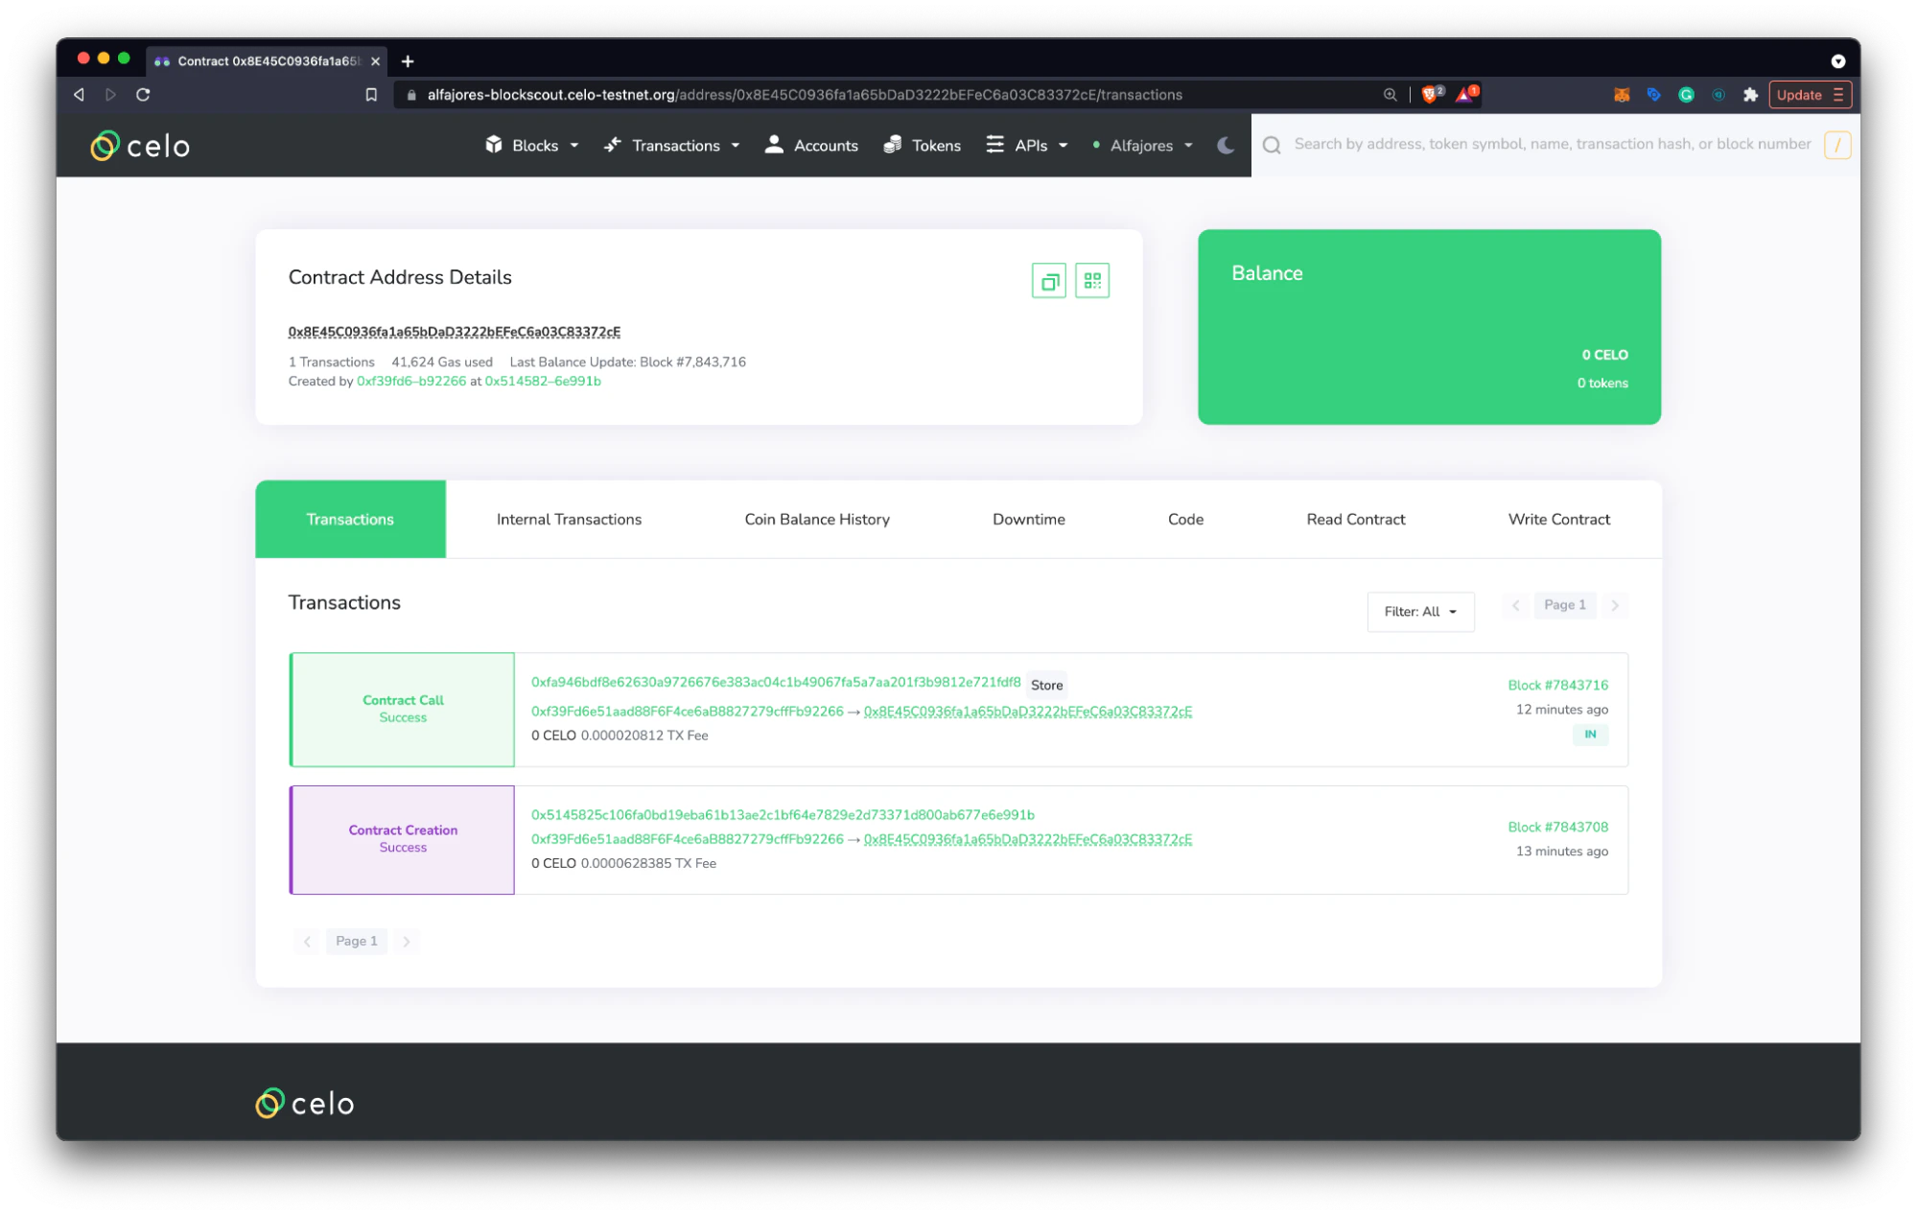Switch to the Code tab
The width and height of the screenshot is (1917, 1215).
[x=1185, y=519]
